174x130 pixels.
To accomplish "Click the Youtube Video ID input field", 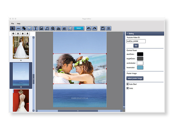I will [x=136, y=41].
